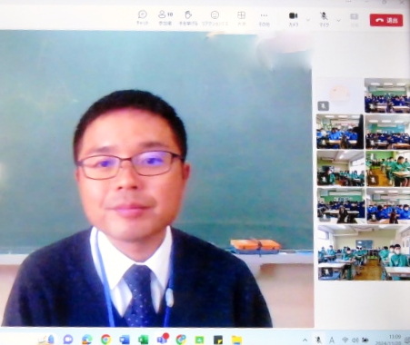410x345 pixels.
Task: Show hidden system tray icons
Action: click(305, 340)
